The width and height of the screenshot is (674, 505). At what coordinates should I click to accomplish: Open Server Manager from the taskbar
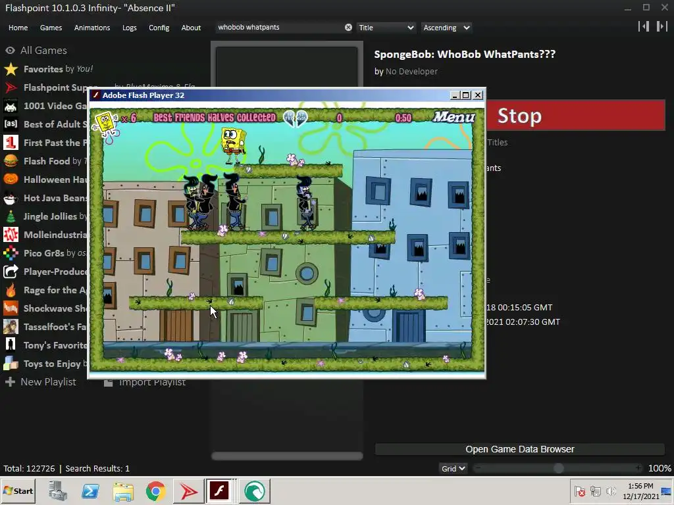pos(58,491)
